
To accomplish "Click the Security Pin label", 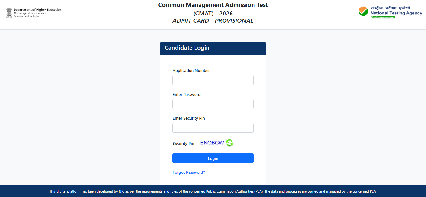I will point(184,143).
